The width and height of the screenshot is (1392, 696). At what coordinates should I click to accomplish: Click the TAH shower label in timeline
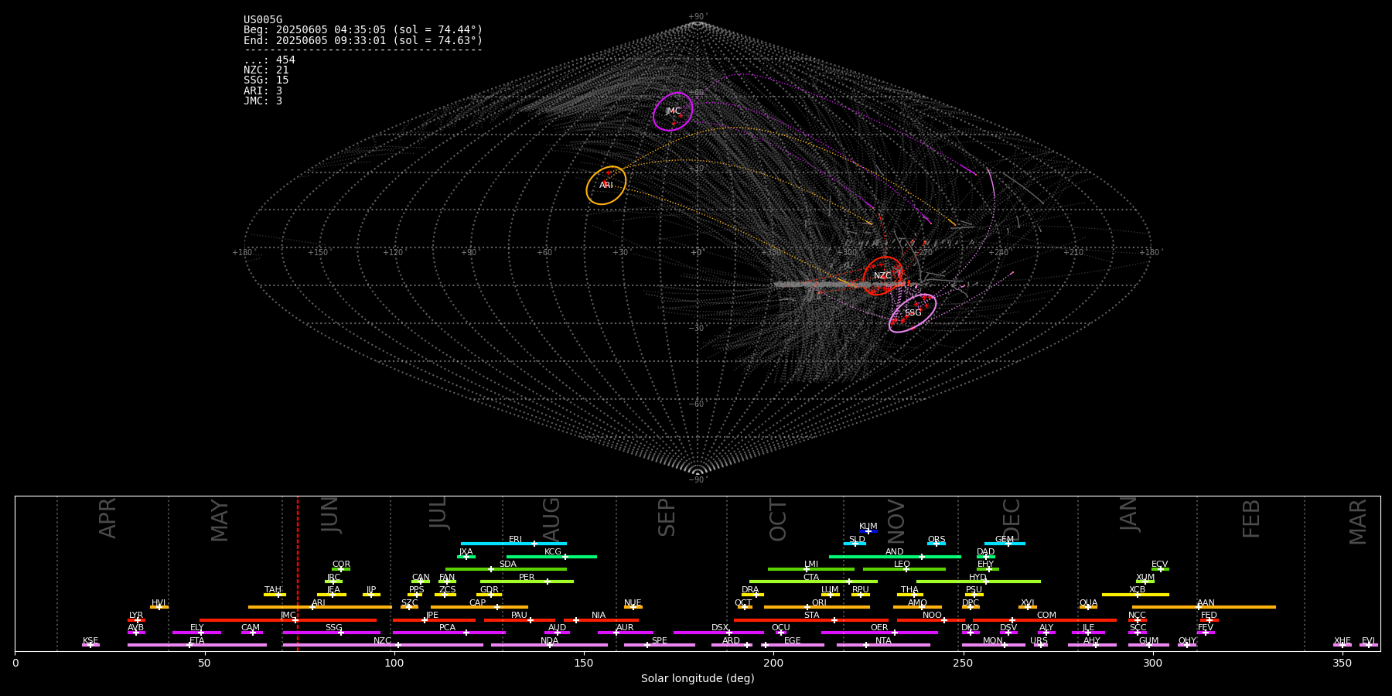pyautogui.click(x=273, y=590)
